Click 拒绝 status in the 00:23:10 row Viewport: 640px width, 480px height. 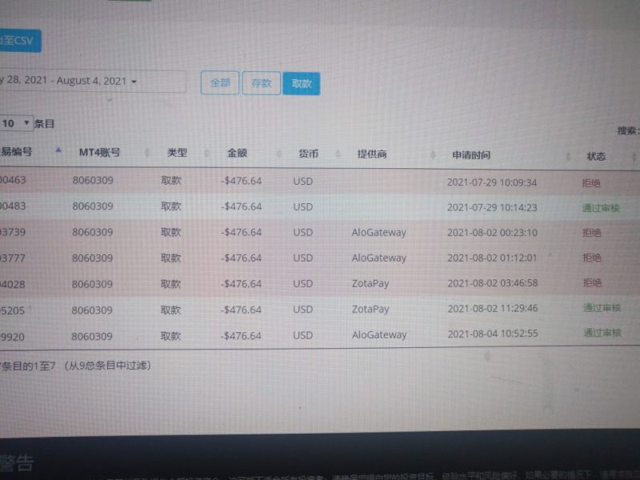(592, 233)
